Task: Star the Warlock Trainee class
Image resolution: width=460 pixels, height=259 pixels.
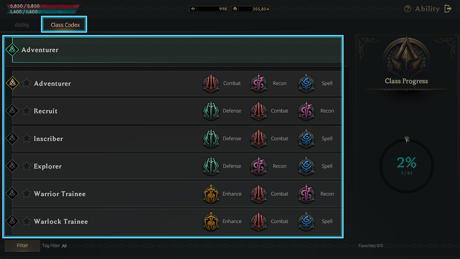Action: click(x=27, y=221)
